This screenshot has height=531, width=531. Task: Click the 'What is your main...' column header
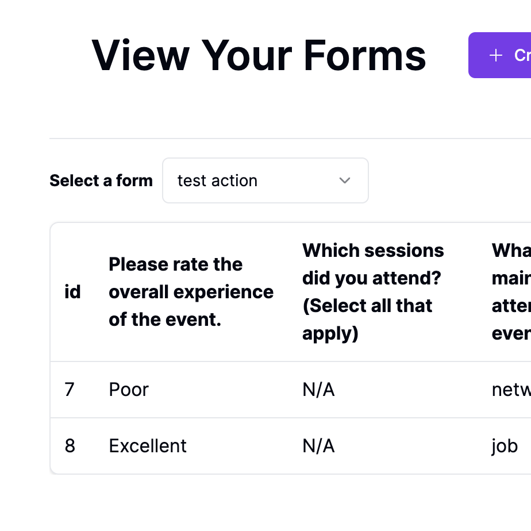[x=510, y=291]
